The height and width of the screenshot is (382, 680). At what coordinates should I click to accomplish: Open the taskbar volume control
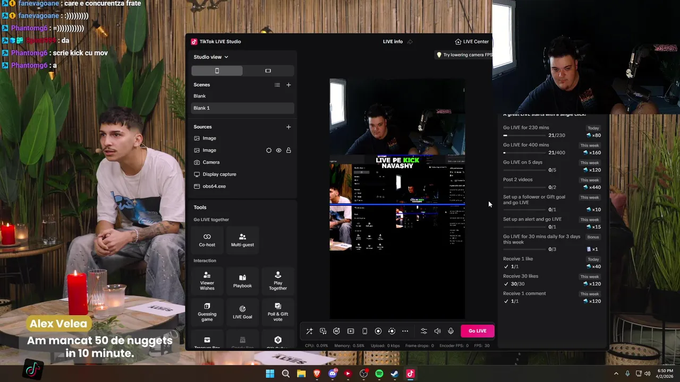tap(648, 374)
